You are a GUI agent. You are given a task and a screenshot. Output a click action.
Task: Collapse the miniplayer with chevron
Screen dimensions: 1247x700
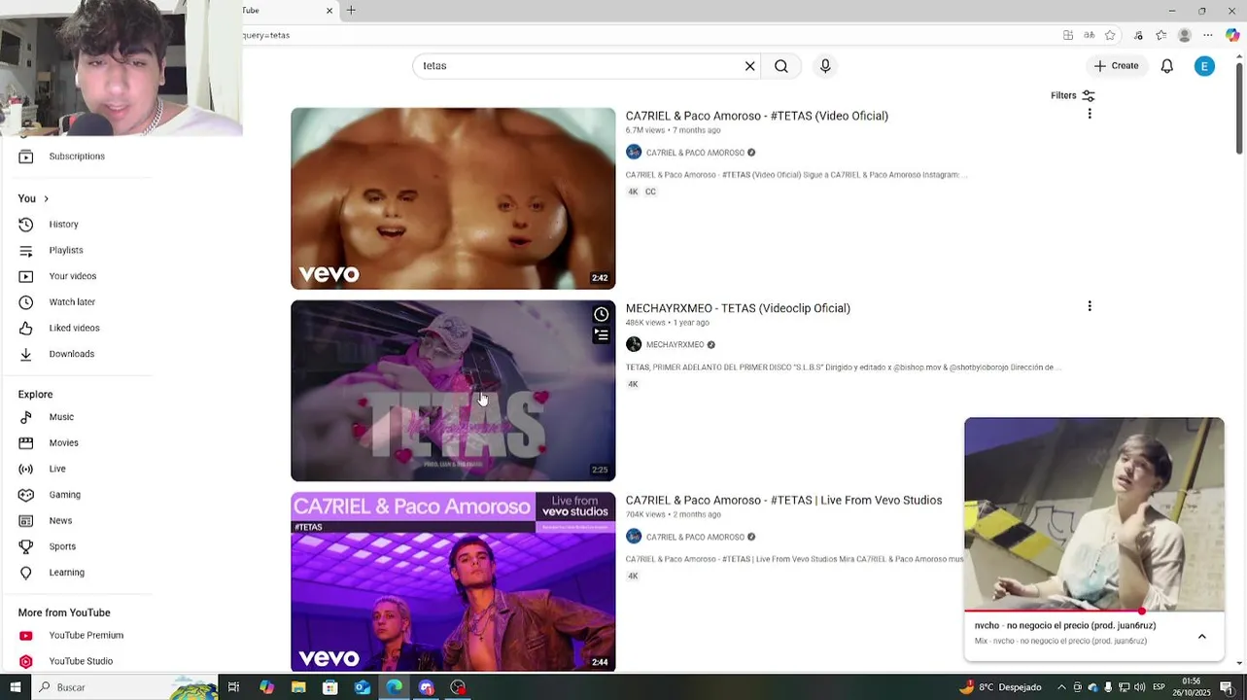pos(1202,637)
